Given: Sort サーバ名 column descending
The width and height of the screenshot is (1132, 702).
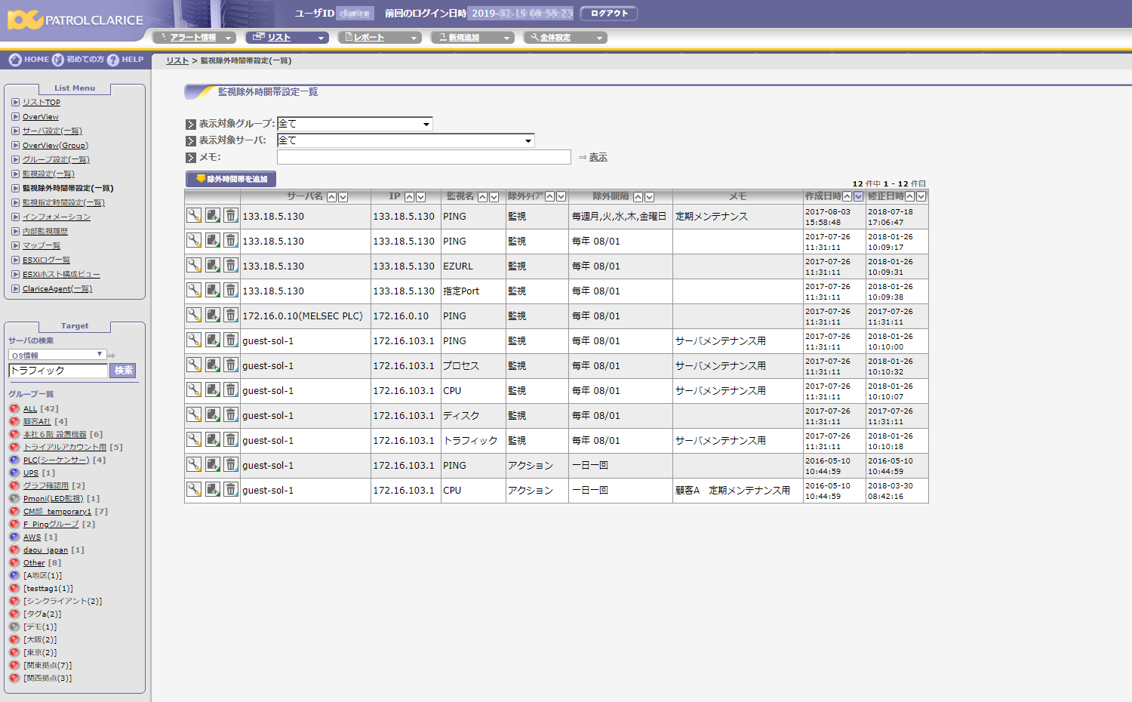Looking at the screenshot, I should point(343,197).
